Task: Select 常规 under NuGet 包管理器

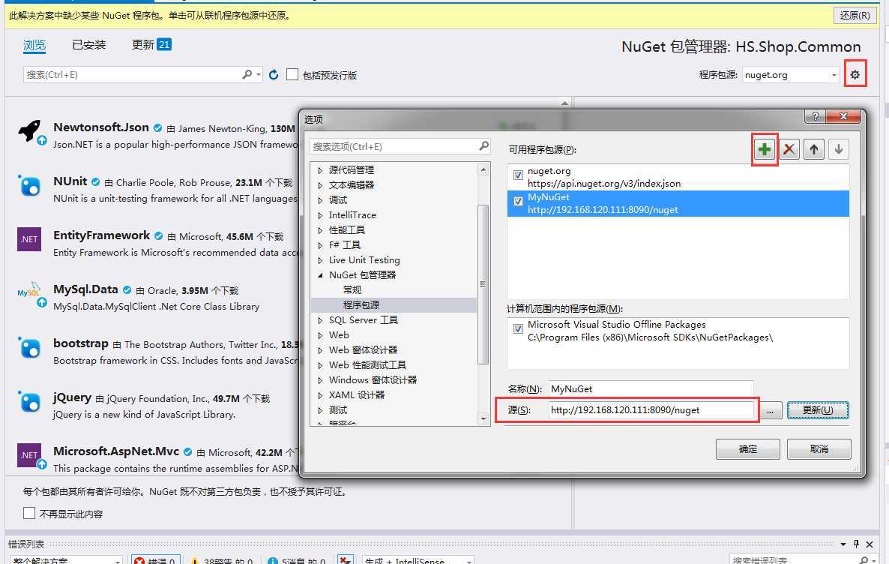Action: (352, 290)
